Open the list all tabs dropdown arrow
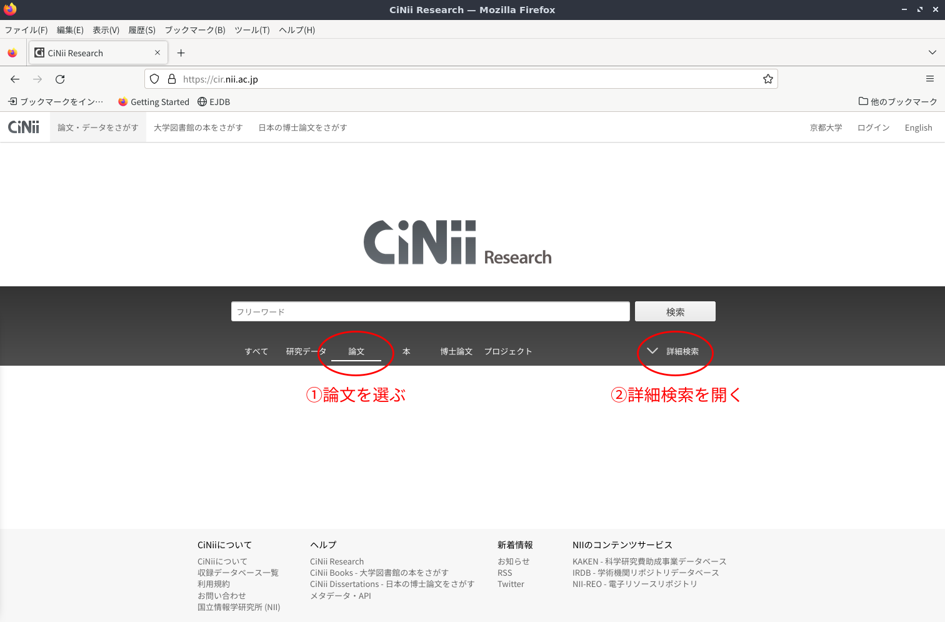This screenshot has width=945, height=622. pos(932,53)
